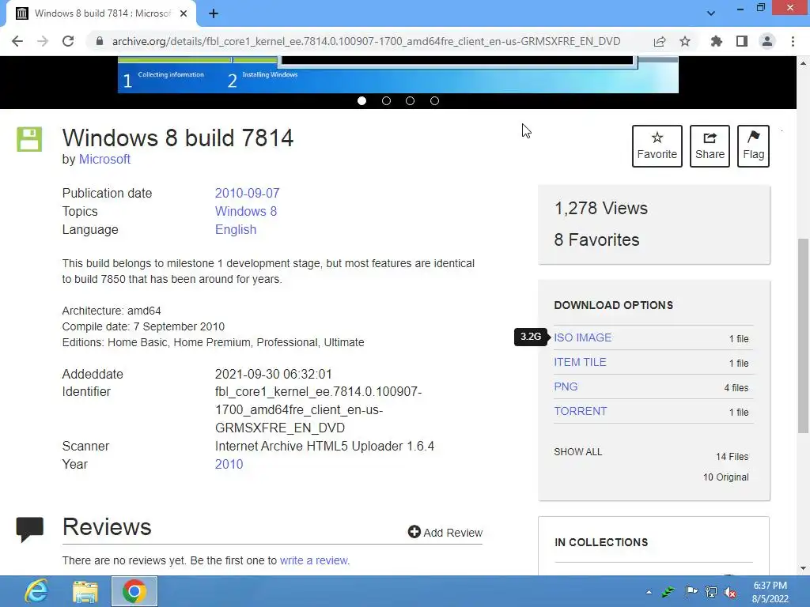Click the write a review link

(315, 560)
